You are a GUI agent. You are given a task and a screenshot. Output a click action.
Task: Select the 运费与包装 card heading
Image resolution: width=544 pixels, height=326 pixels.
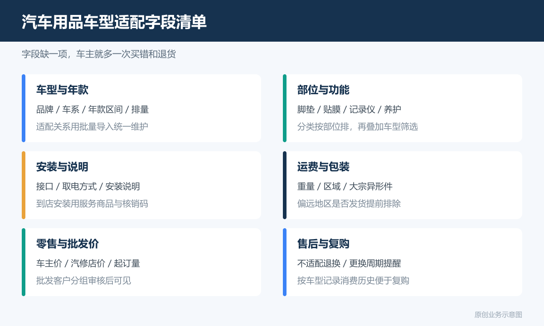coord(323,167)
